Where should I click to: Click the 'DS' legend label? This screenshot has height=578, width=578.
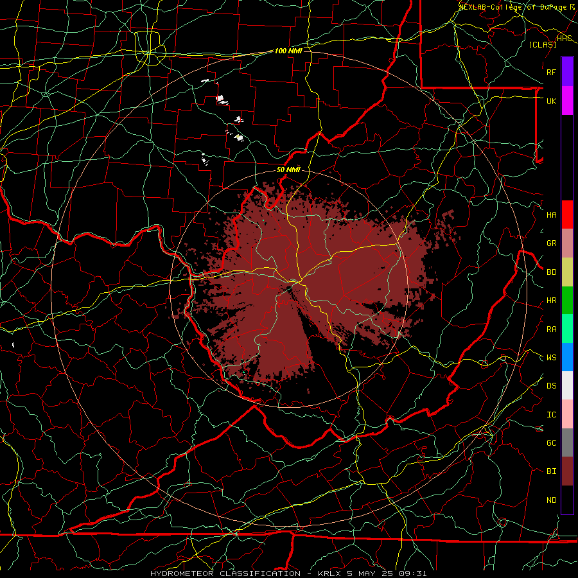click(x=551, y=386)
